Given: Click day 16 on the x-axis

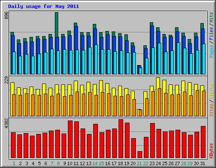Looking at the screenshot, I should [108, 163].
